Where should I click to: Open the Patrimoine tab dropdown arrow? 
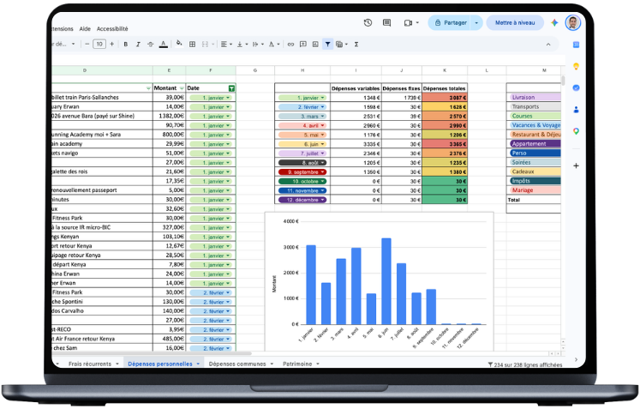click(318, 364)
